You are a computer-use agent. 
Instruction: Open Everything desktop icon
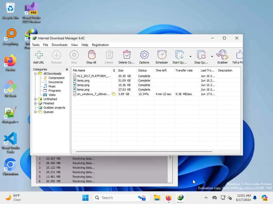tap(10, 37)
